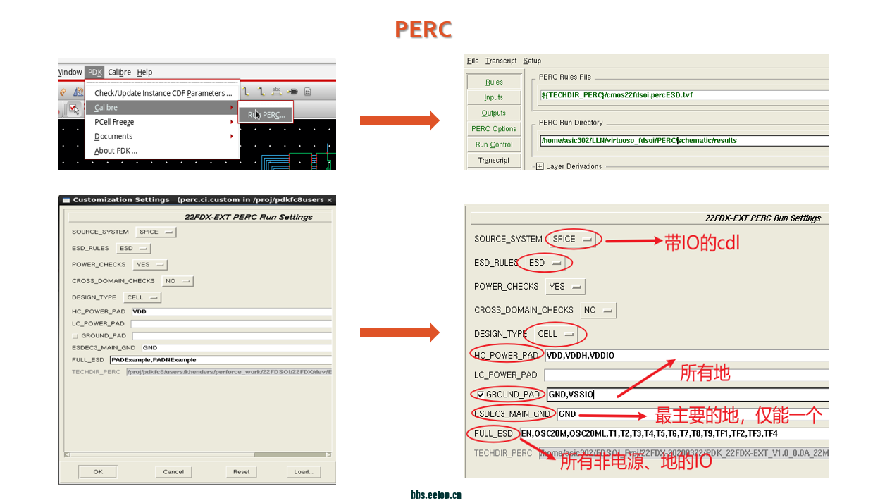873x503 pixels.
Task: Open DESIGN_TYPE CELL dropdown in right panel
Action: (x=556, y=334)
